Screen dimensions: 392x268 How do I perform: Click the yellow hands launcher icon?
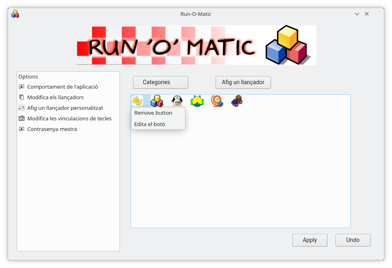(137, 101)
